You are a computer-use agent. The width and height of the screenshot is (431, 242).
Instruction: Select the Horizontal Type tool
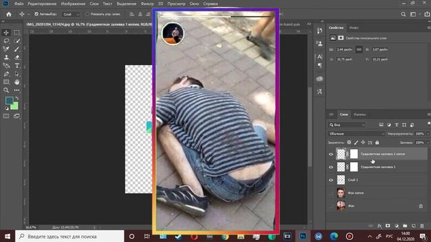tap(17, 66)
